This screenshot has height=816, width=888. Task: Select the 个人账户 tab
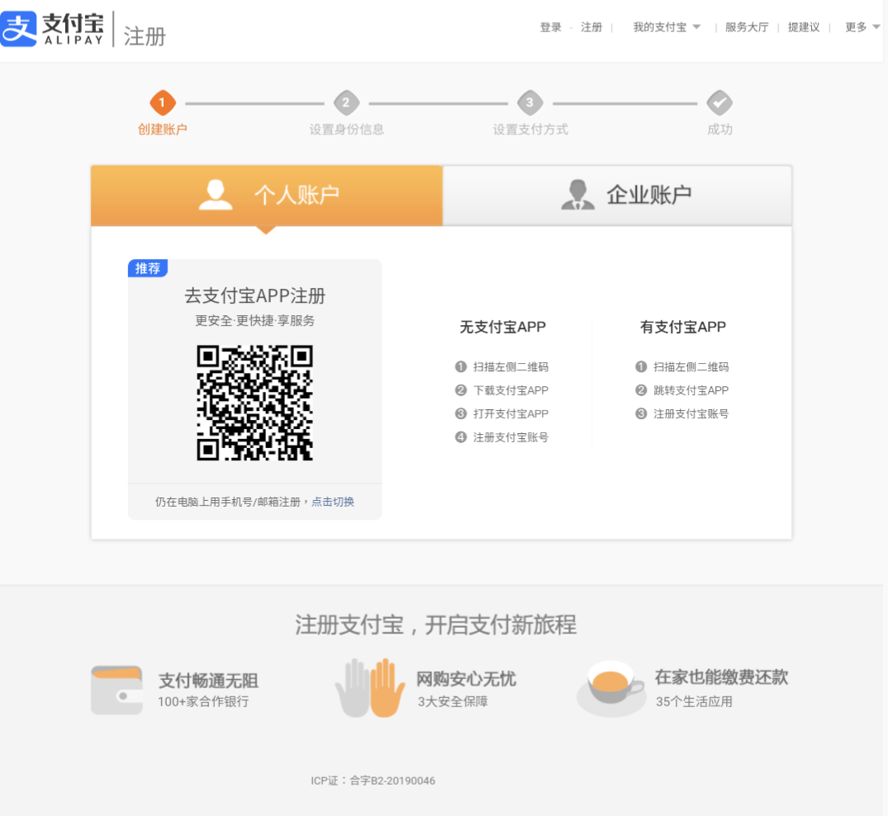tap(267, 196)
